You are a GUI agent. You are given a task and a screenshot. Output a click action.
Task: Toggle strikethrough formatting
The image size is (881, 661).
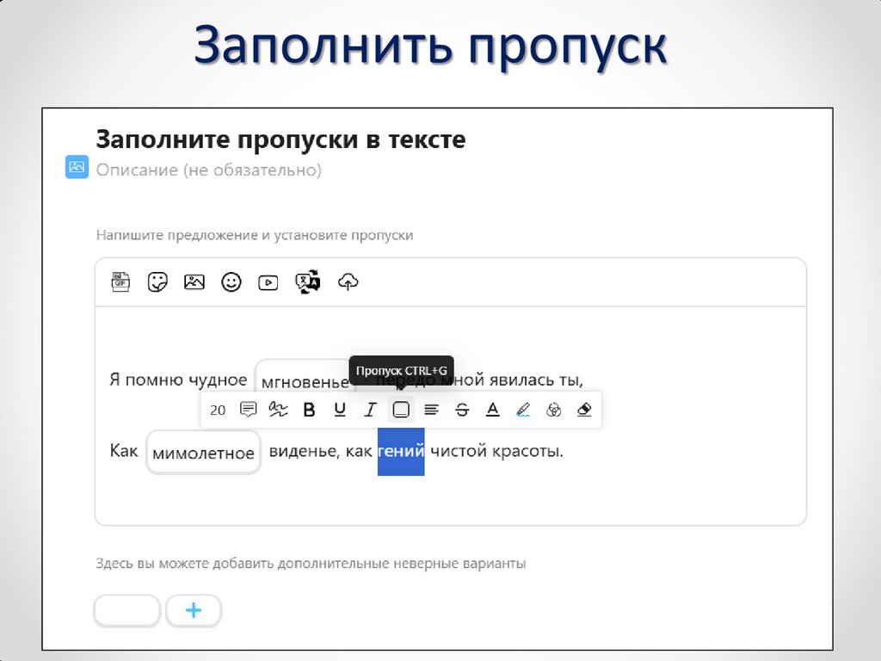click(x=462, y=410)
